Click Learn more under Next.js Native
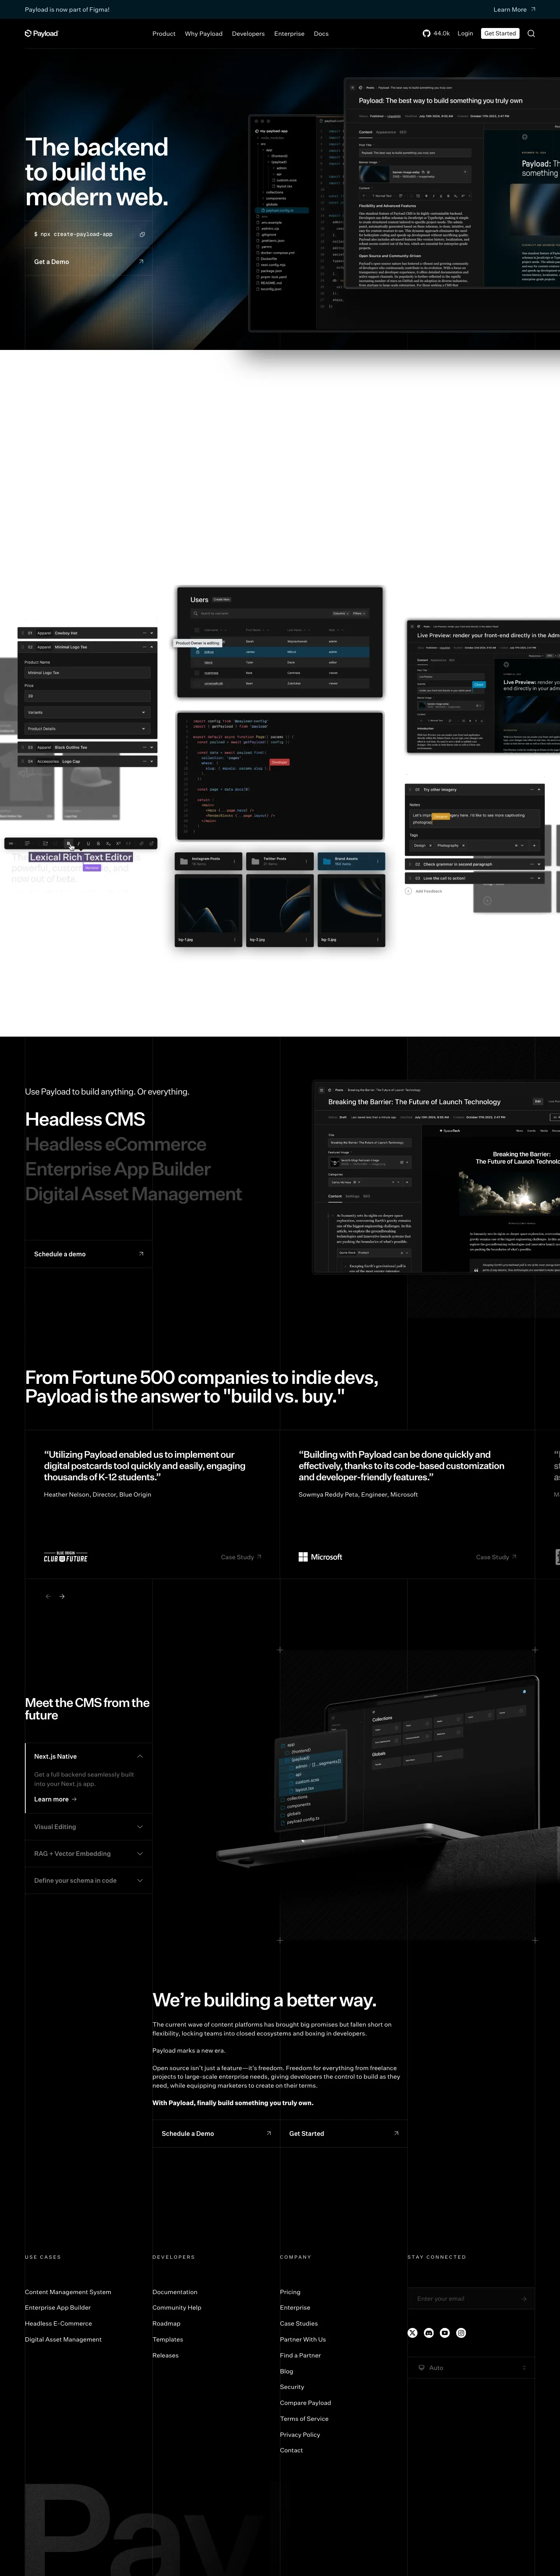The height and width of the screenshot is (2576, 560). (x=55, y=1799)
